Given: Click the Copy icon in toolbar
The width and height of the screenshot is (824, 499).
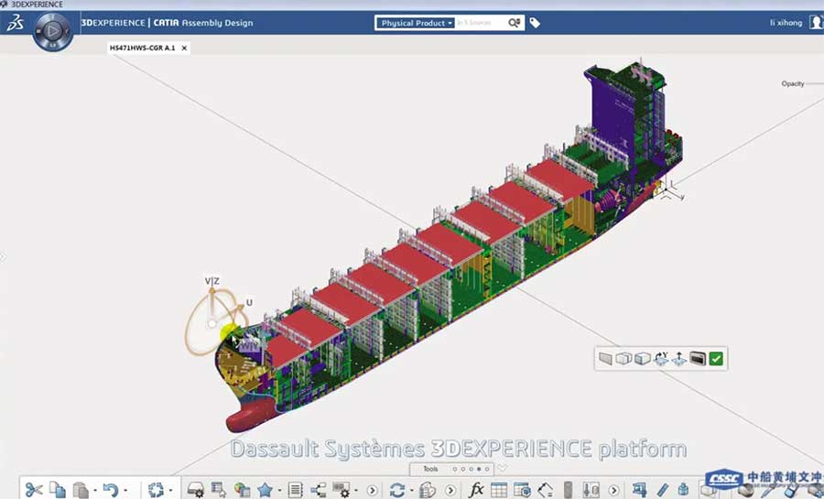Looking at the screenshot, I should click(x=58, y=490).
